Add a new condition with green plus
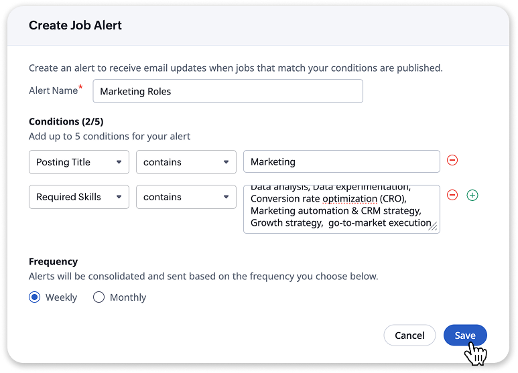The width and height of the screenshot is (518, 373). pos(472,196)
